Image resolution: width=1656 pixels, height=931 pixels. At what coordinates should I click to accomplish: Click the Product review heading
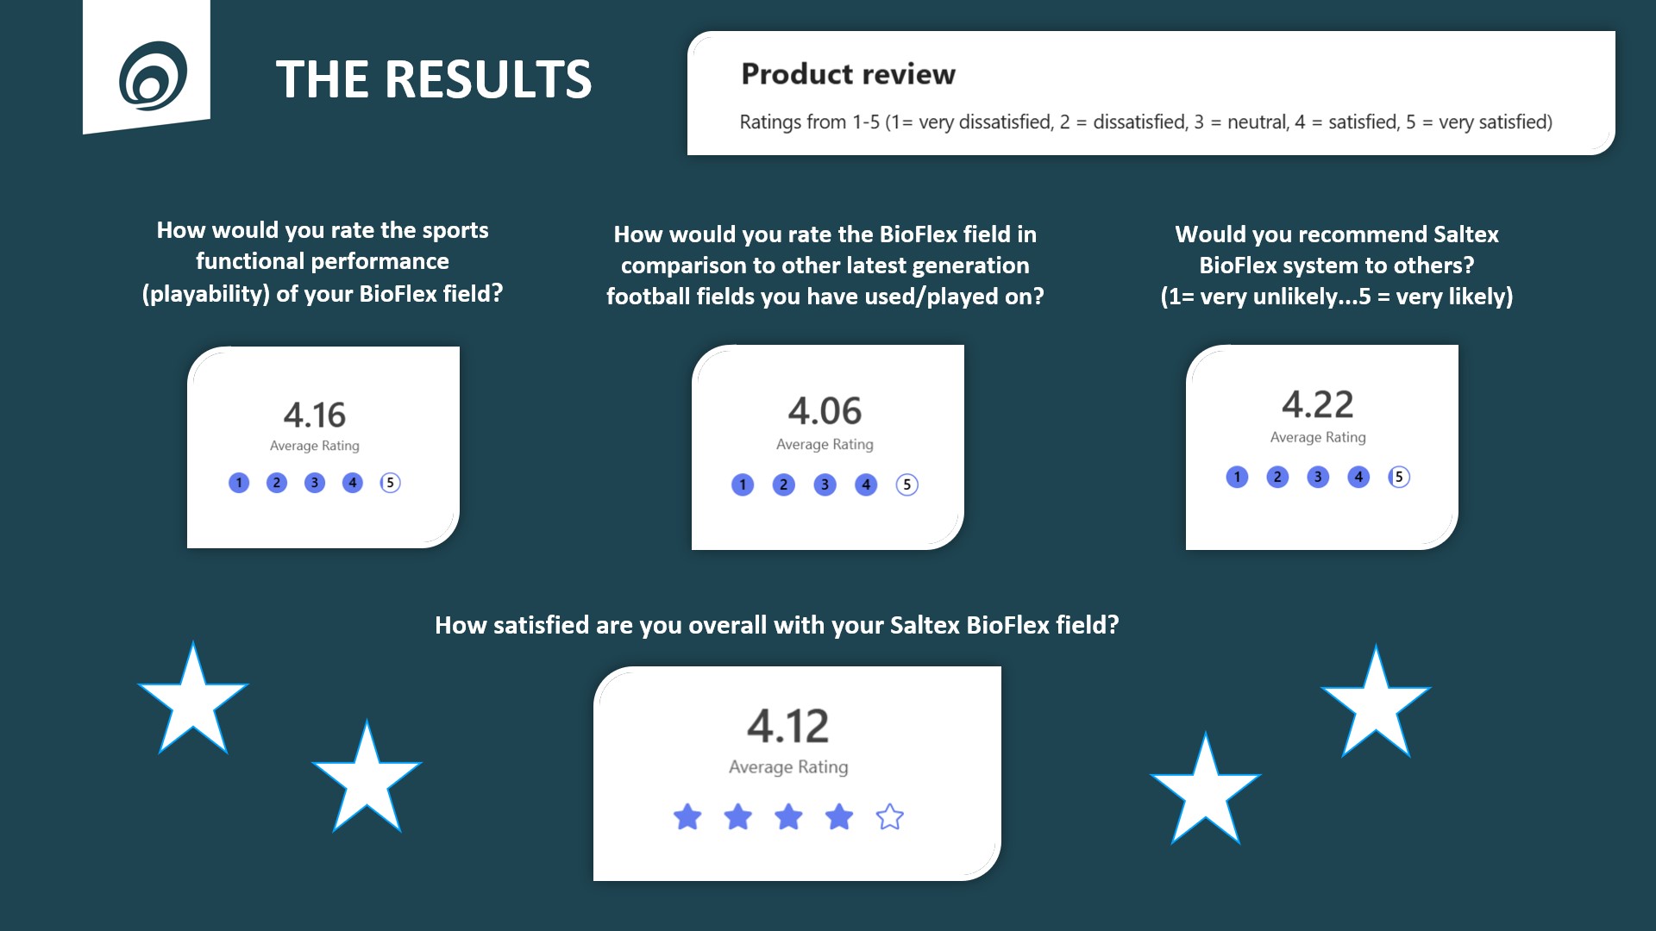point(848,74)
